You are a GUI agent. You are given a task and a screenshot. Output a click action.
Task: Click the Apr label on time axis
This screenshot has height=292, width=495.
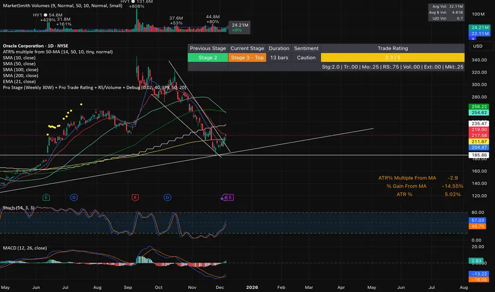341,287
